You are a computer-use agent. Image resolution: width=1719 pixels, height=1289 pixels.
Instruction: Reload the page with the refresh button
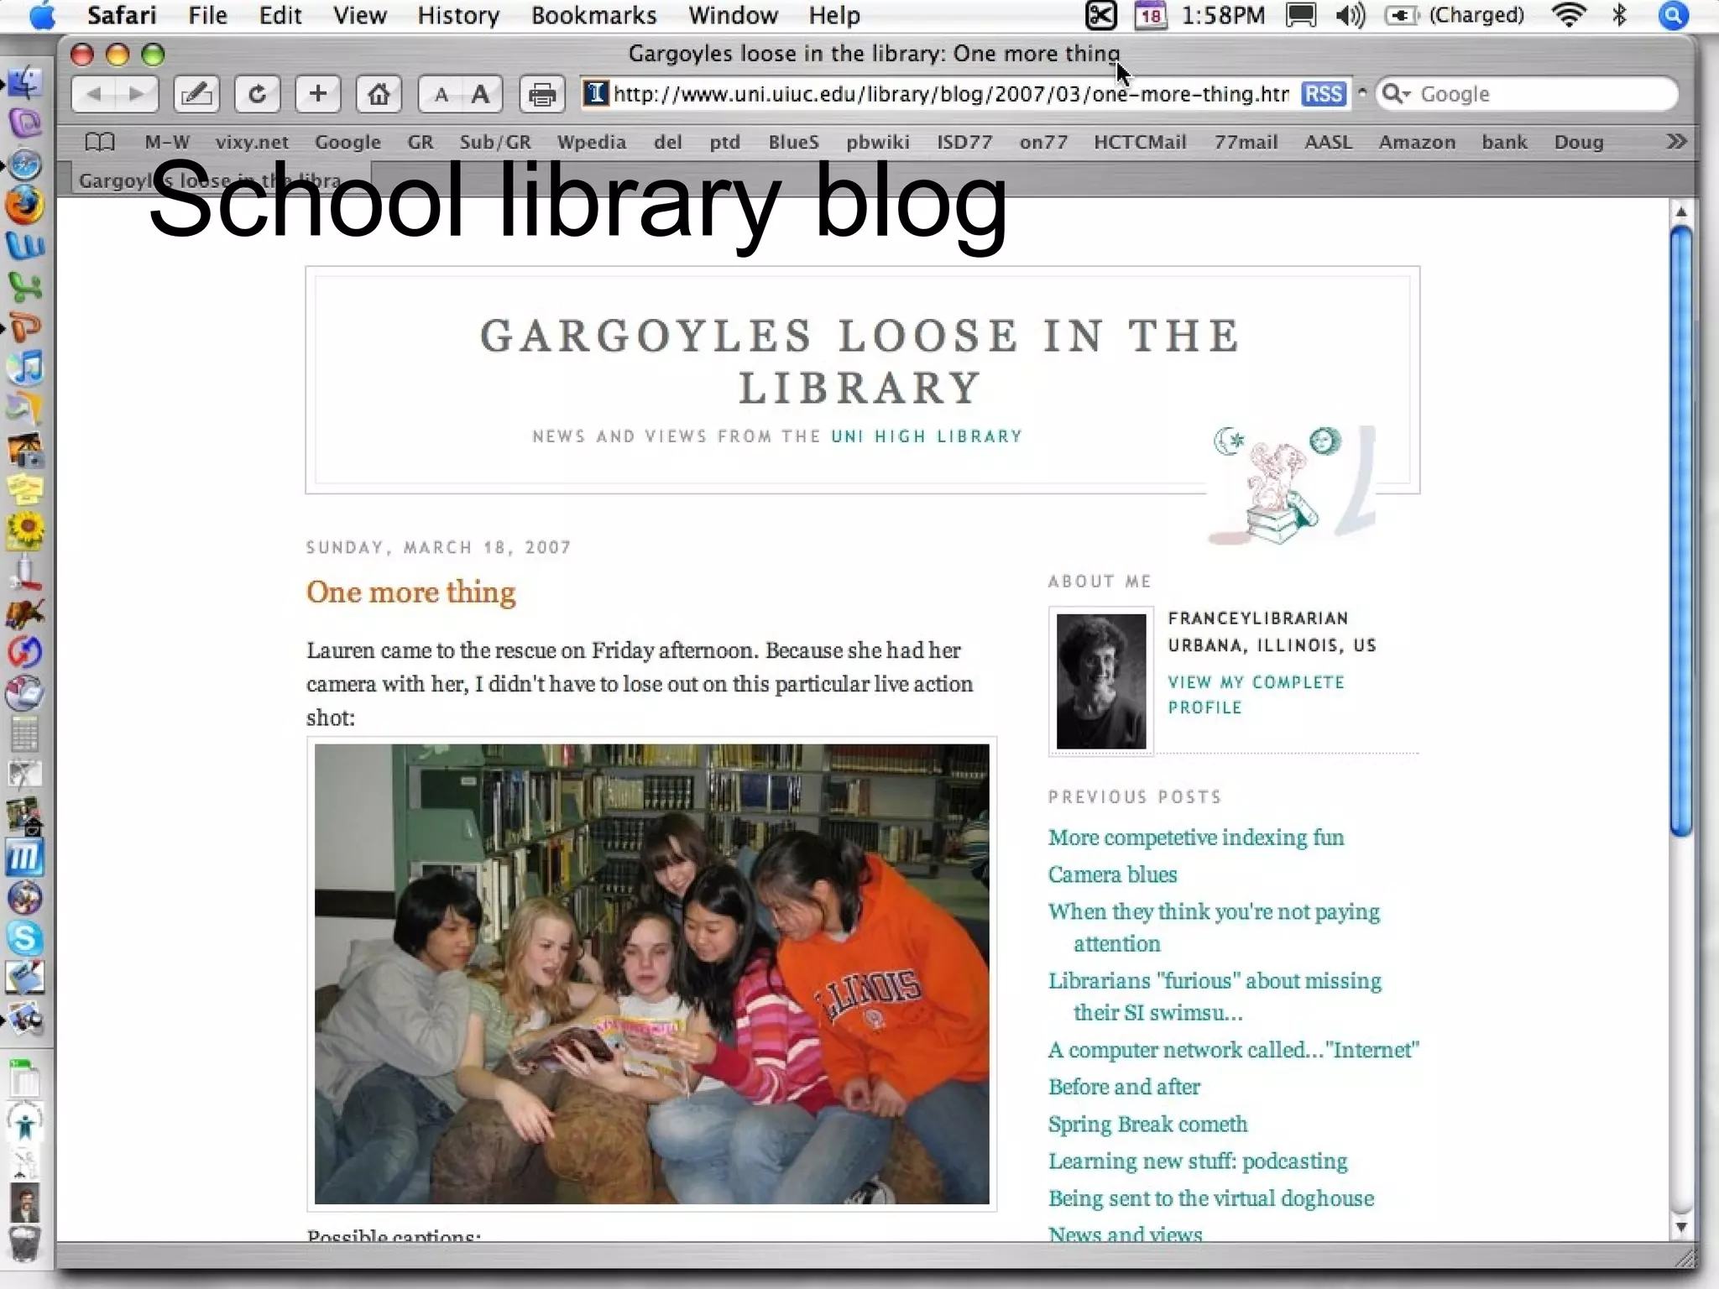coord(257,94)
